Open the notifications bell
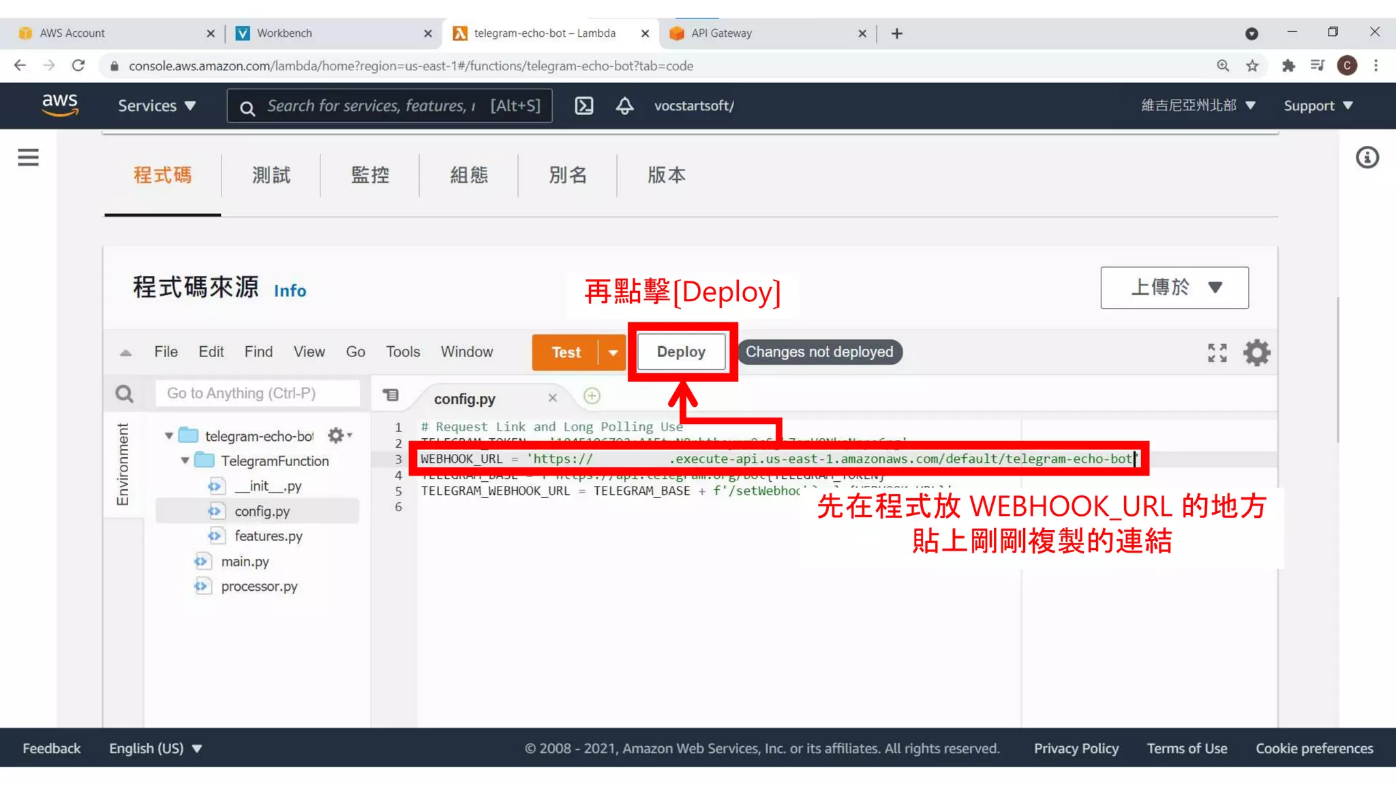The image size is (1396, 785). pyautogui.click(x=624, y=106)
